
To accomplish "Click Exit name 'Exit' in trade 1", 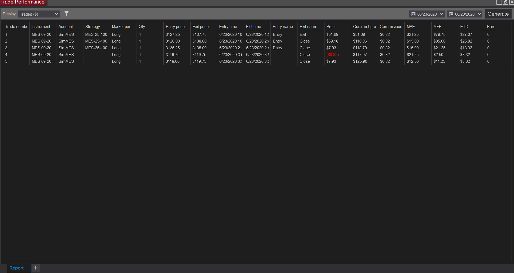I will point(303,34).
